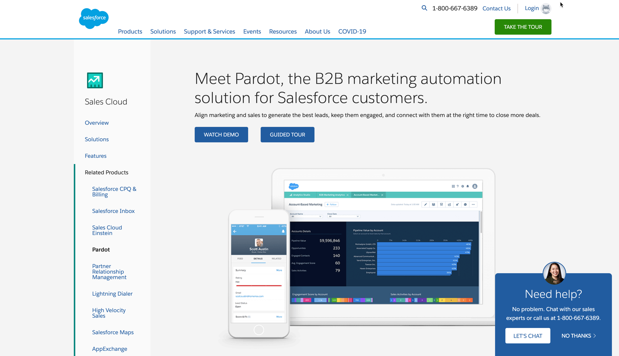
Task: Start the GUIDED TOUR
Action: coord(288,135)
